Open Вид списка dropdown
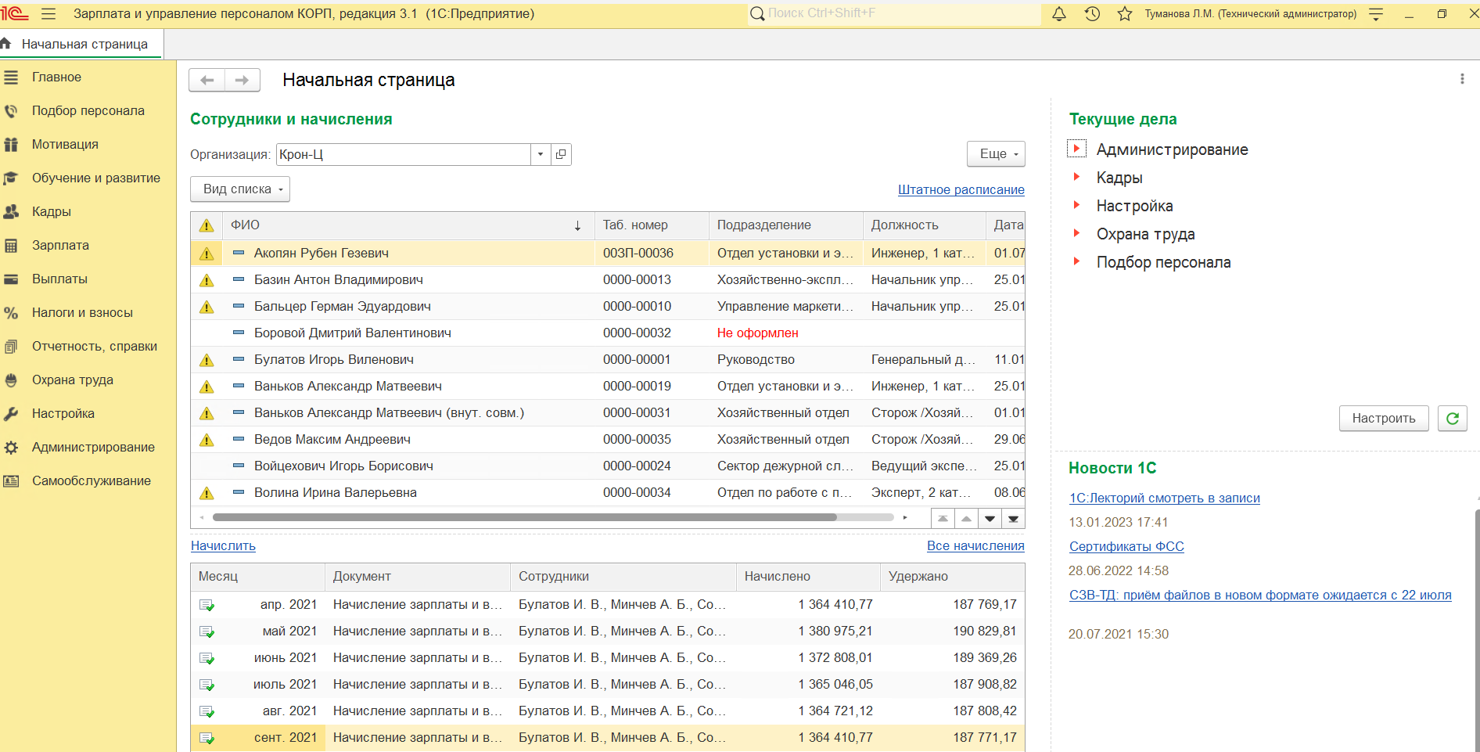The width and height of the screenshot is (1480, 752). (x=240, y=189)
